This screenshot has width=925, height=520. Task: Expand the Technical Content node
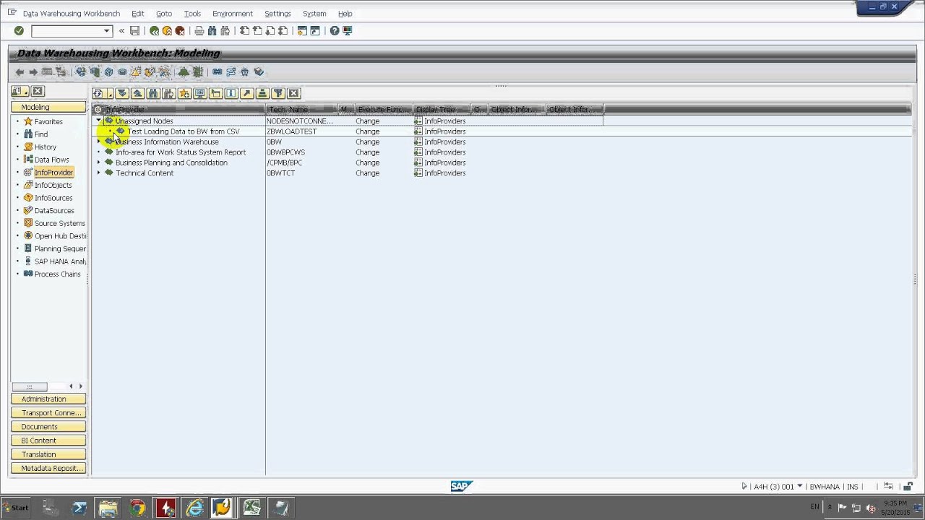[x=99, y=173]
